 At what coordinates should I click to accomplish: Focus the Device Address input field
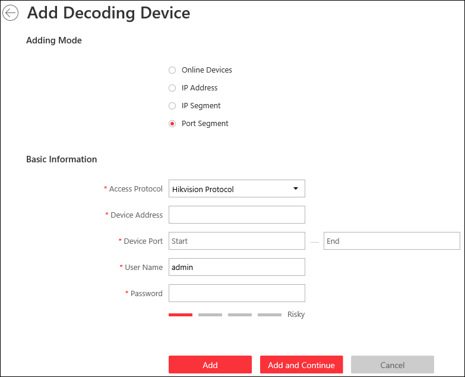coord(236,215)
